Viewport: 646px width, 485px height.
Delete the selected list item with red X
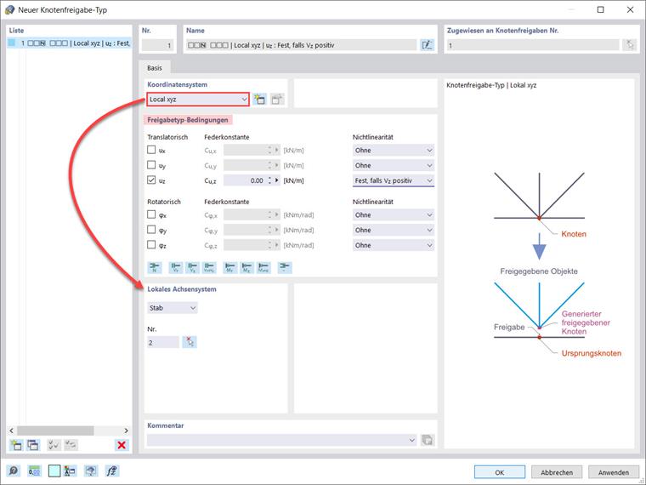click(x=122, y=445)
